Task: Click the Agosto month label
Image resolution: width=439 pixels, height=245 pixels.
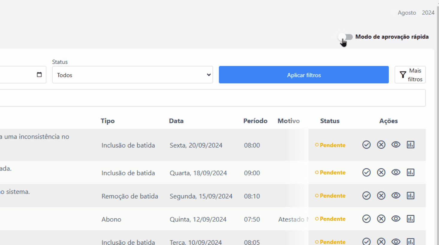Action: tap(407, 13)
